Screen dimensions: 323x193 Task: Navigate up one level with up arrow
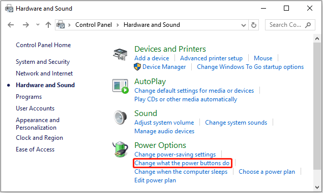[48, 25]
